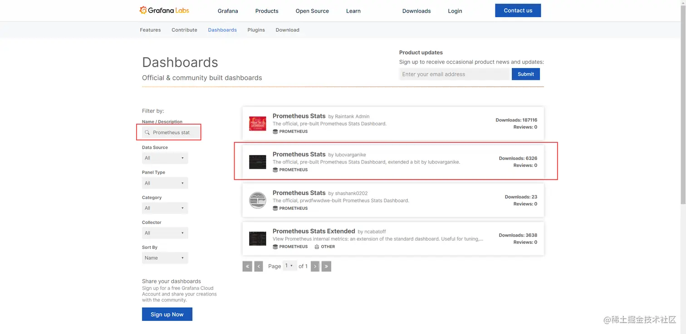Go to next page with right arrow

pos(315,266)
